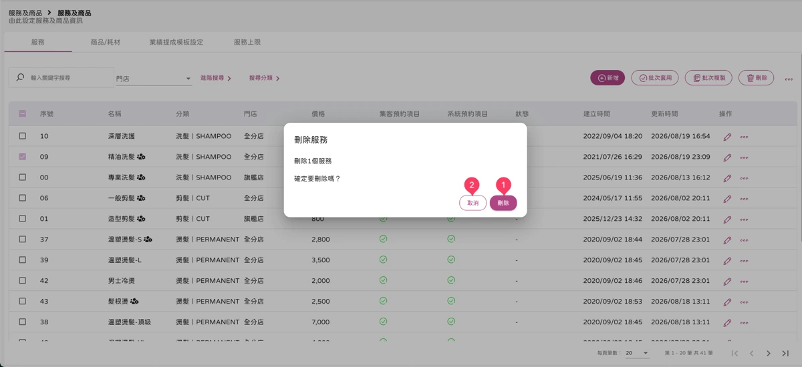The width and height of the screenshot is (802, 367).
Task: Edit 造型剪髮 with the pencil icon
Action: coord(727,220)
